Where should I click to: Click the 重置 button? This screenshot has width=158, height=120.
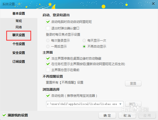click(x=133, y=83)
